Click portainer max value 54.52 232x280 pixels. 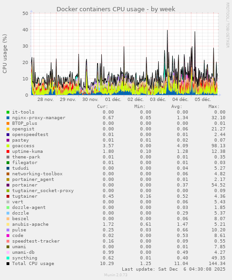pyautogui.click(x=218, y=185)
